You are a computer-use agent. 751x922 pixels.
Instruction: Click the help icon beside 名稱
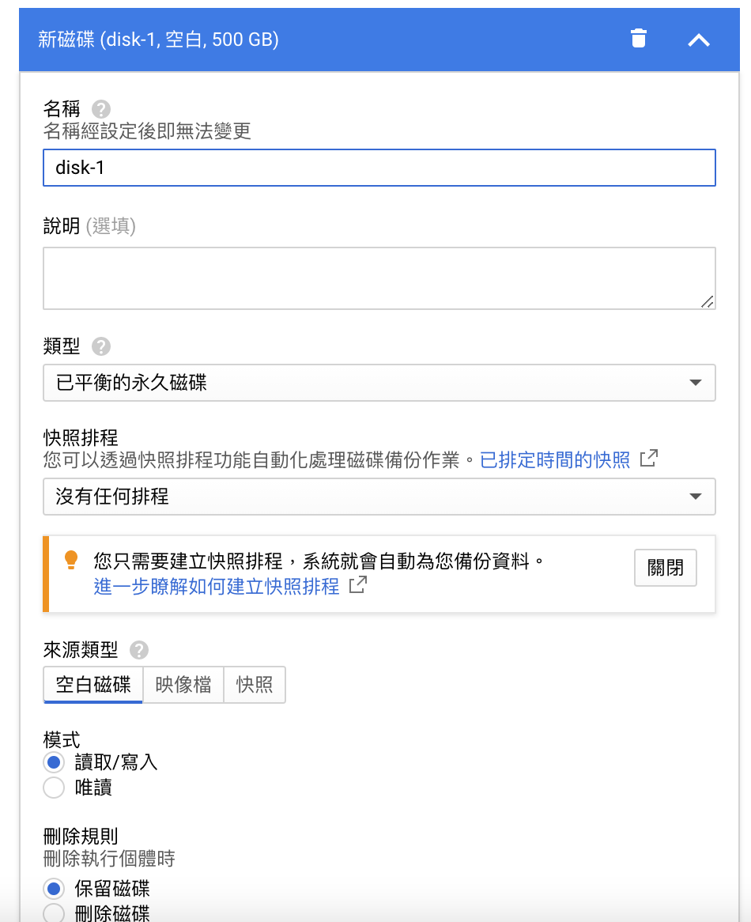click(x=101, y=109)
